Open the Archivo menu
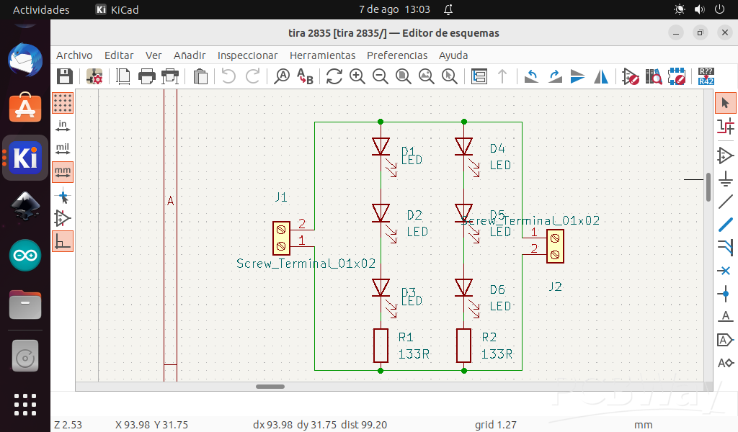The width and height of the screenshot is (738, 432). (x=74, y=55)
